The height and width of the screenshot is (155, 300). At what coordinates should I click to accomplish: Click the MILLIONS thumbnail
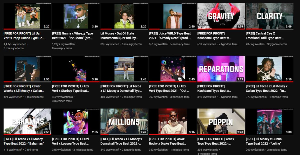pos(124,122)
